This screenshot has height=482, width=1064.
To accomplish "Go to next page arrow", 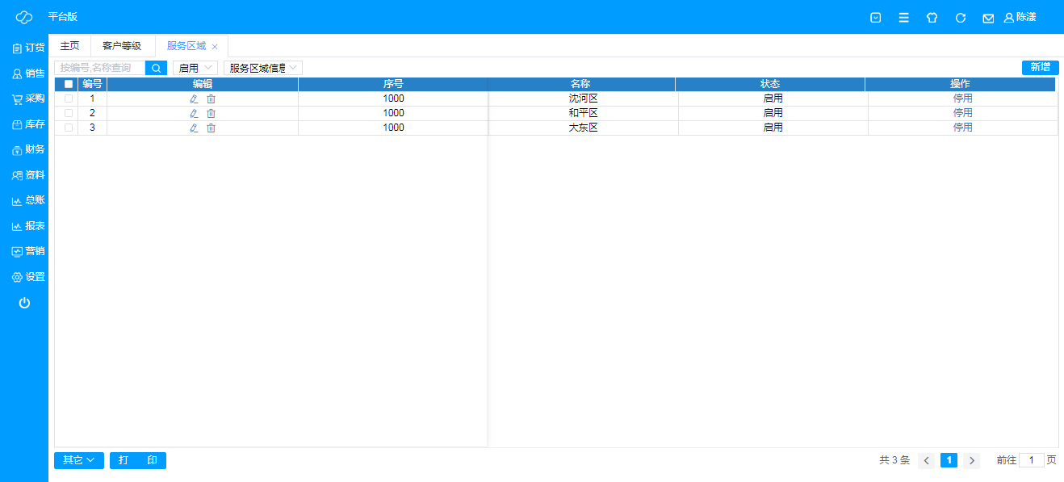I will (x=972, y=460).
